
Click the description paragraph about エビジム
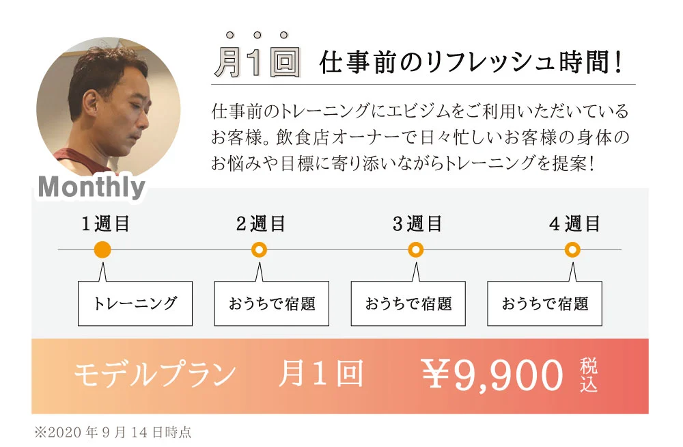420,137
